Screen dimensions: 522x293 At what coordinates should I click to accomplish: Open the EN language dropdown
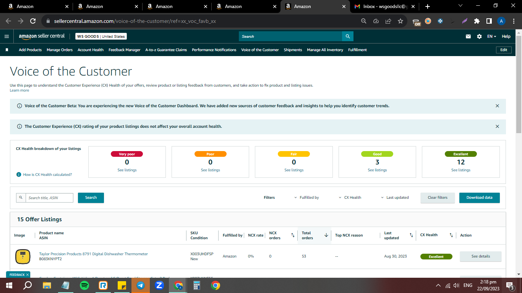tap(492, 37)
